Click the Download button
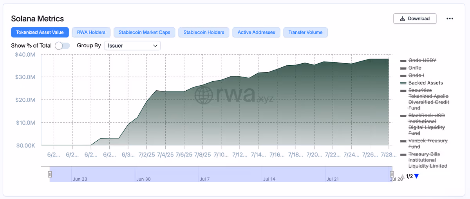470x199 pixels. tap(415, 18)
